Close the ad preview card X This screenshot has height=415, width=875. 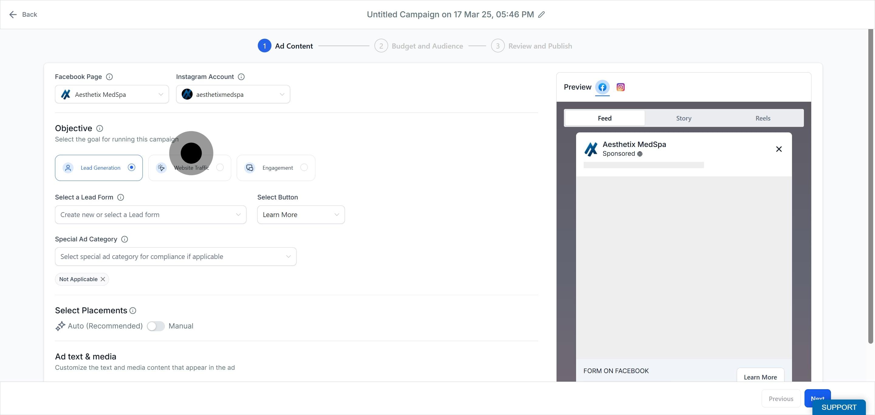click(x=779, y=149)
